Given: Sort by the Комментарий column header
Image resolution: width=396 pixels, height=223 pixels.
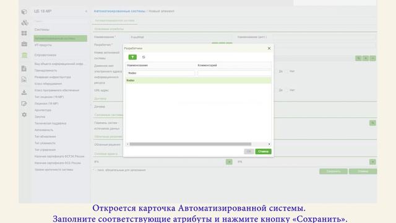Looking at the screenshot, I should tap(207, 66).
